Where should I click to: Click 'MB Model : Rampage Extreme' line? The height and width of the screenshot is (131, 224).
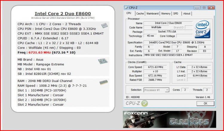click(41, 64)
